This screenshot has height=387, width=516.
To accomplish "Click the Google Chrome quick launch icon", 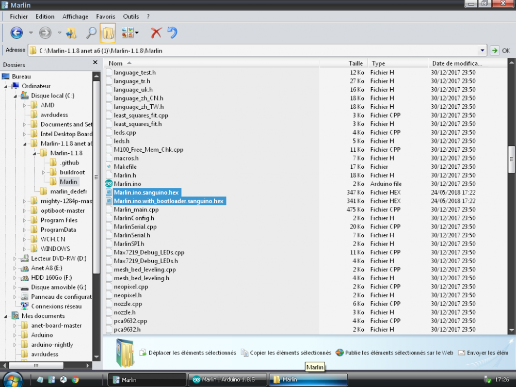I will [75, 379].
